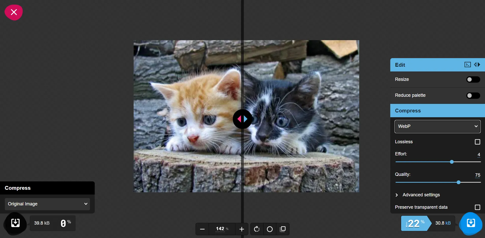Image resolution: width=485 pixels, height=238 pixels.
Task: Close the image editor with pink X
Action: (14, 12)
